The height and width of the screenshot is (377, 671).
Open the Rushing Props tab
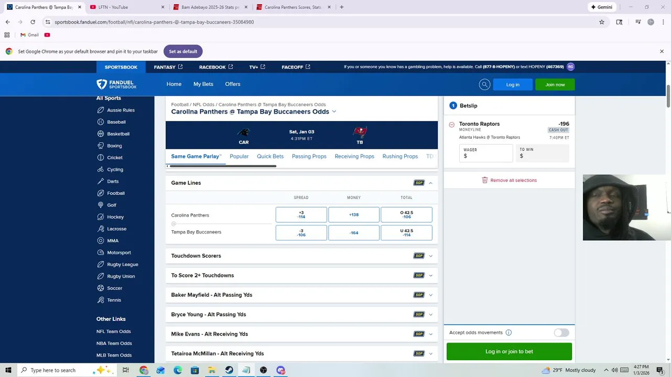tap(400, 157)
